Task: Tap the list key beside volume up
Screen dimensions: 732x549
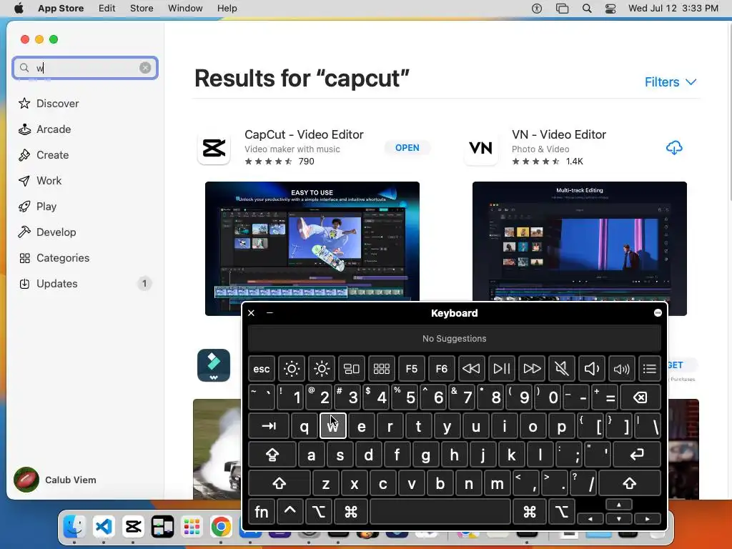Action: coord(649,369)
